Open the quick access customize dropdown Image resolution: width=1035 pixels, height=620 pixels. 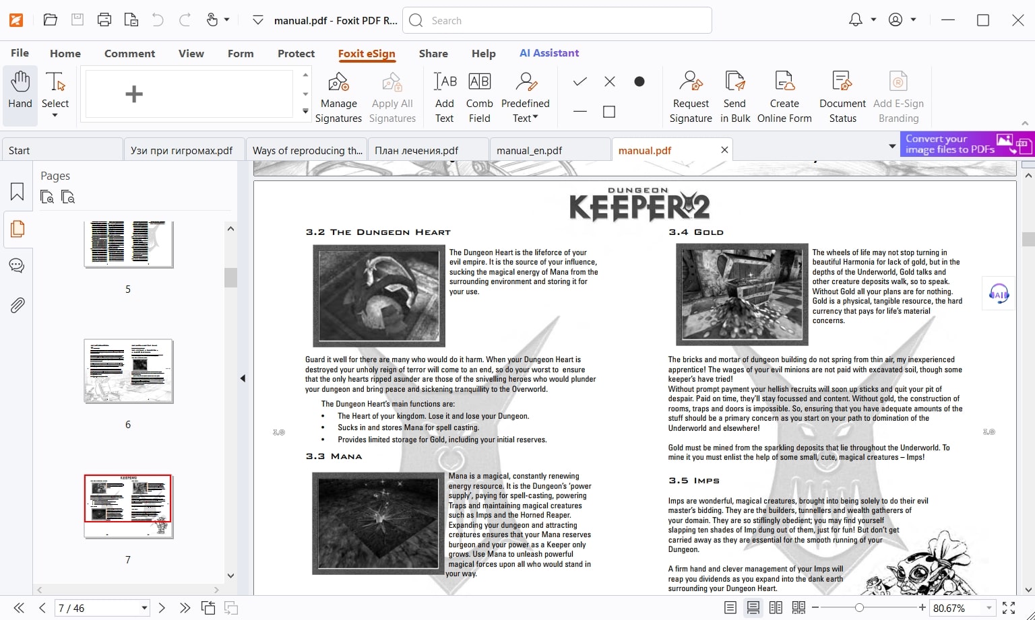coord(257,20)
